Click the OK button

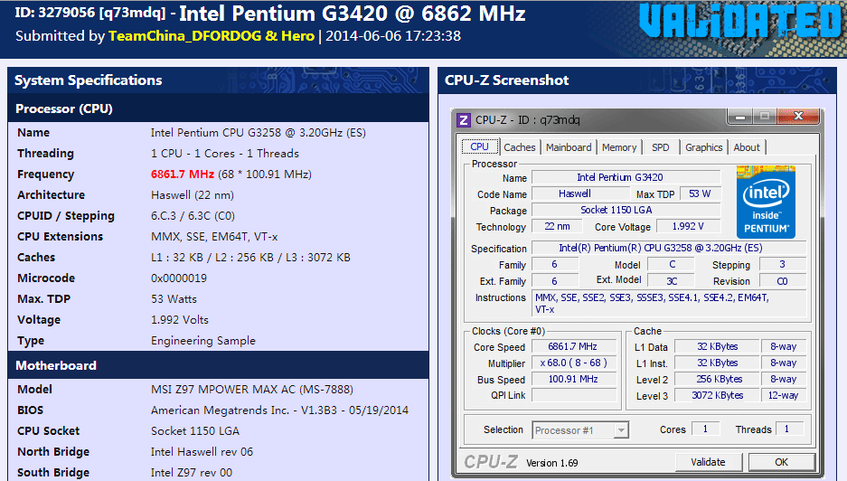click(x=782, y=462)
